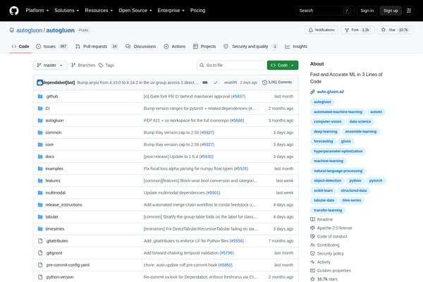Select the pytorch topic tag

pos(376,180)
